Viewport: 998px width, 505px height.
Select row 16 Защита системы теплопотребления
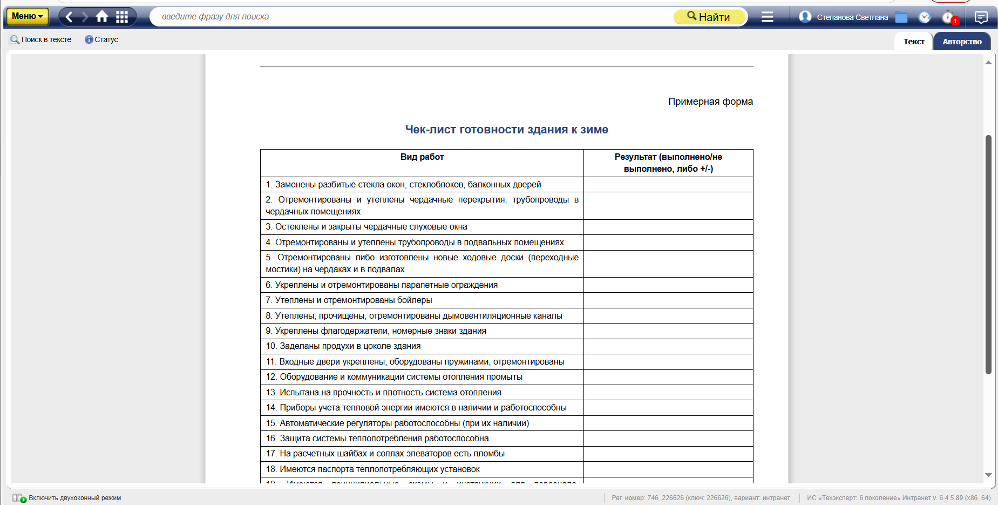pyautogui.click(x=422, y=439)
